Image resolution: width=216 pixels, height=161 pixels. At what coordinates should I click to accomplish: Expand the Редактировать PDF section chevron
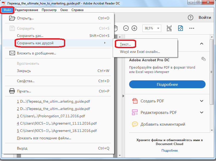tap(201, 113)
